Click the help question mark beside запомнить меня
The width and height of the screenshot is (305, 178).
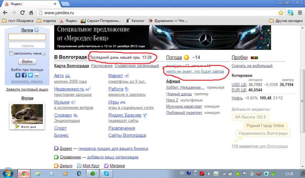point(44,53)
